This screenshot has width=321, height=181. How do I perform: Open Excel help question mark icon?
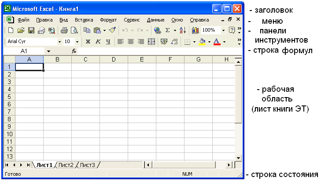pos(232,30)
